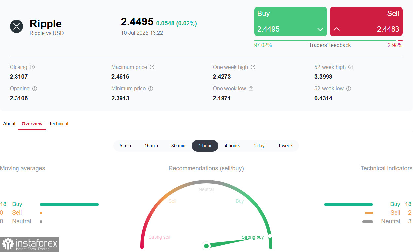Click the One week low info icon
Screen dimensions: 413x252
[251, 89]
